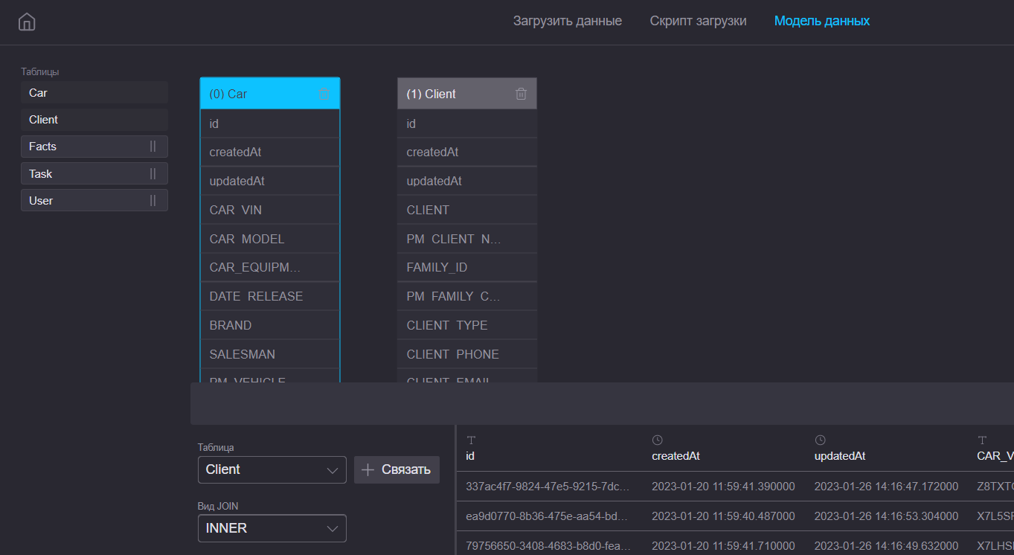Click updatedAt cell 2023-01-26 14:16:47.172000
Viewport: 1014px width, 555px height.
click(x=886, y=487)
